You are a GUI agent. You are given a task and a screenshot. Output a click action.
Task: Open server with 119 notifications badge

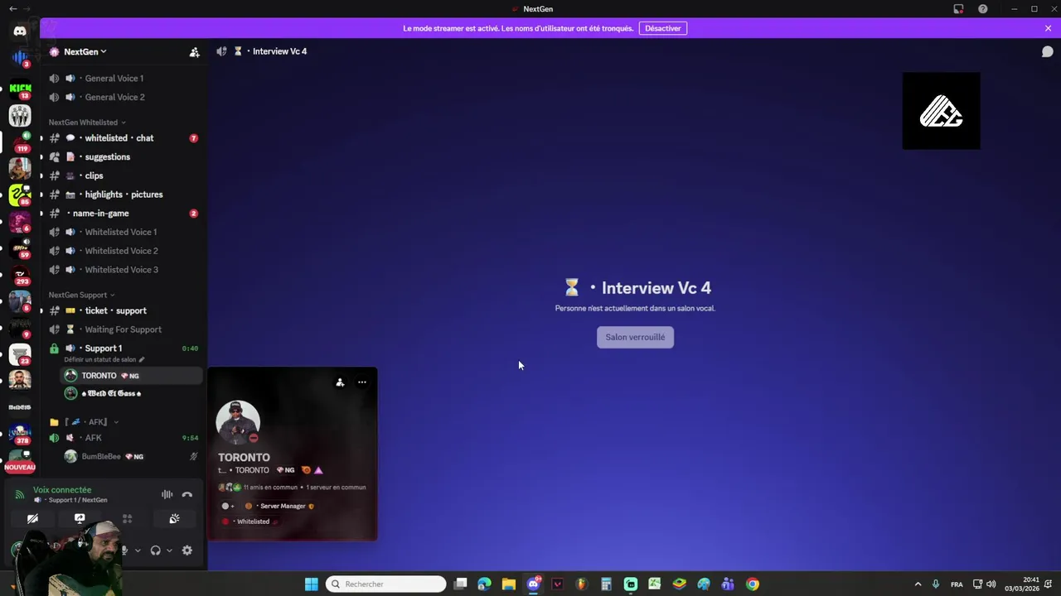pyautogui.click(x=20, y=141)
